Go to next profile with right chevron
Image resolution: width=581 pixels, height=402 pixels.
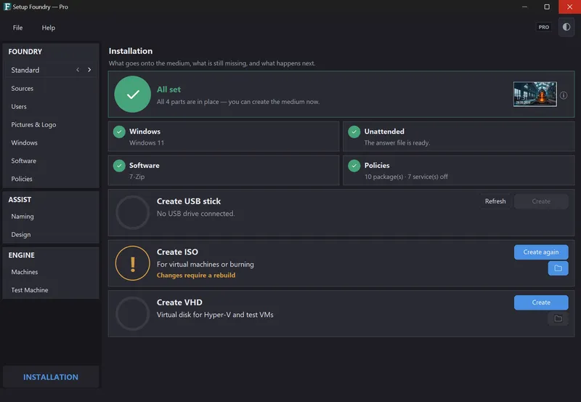pyautogui.click(x=89, y=70)
